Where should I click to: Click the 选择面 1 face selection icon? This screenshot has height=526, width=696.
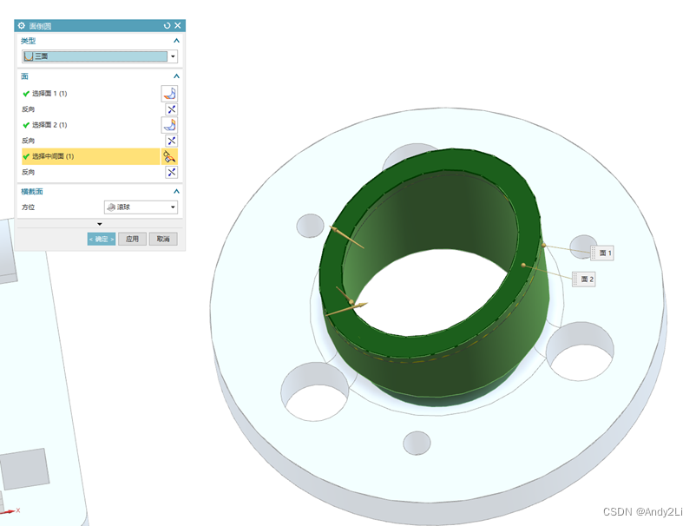click(169, 94)
